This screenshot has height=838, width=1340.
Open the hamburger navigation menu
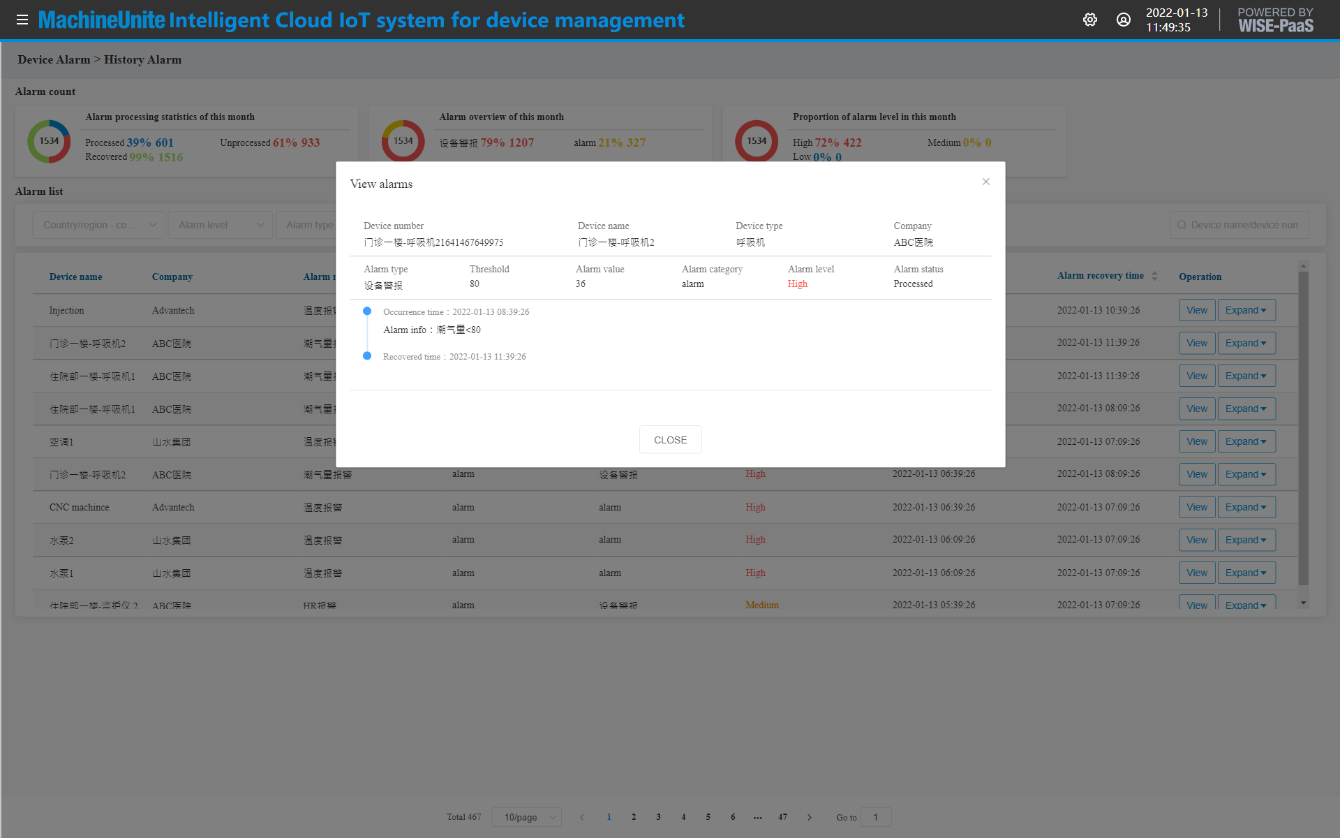[x=22, y=20]
